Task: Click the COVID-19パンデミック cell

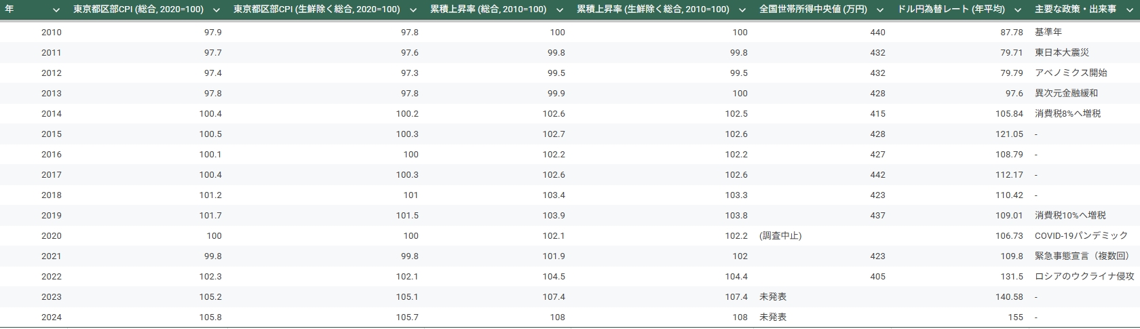Action: (1080, 236)
